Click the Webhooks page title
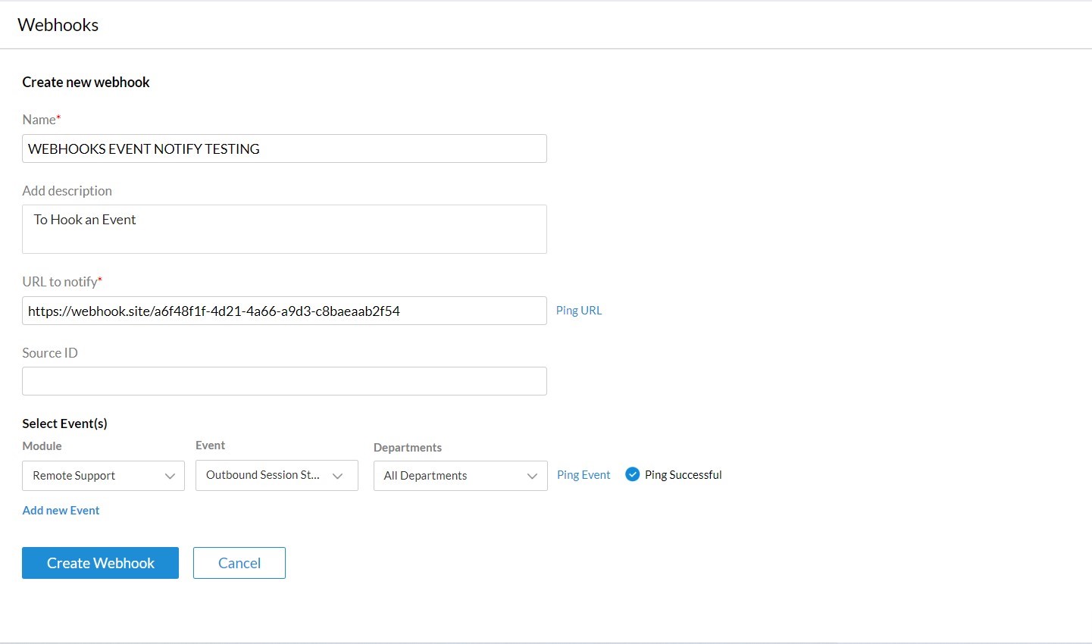The image size is (1092, 644). 58,25
